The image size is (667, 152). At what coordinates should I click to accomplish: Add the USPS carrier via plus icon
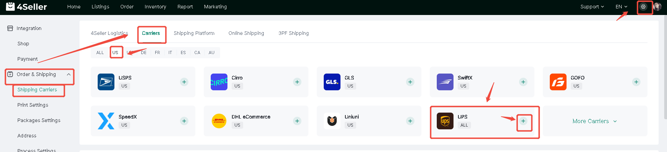click(x=184, y=82)
